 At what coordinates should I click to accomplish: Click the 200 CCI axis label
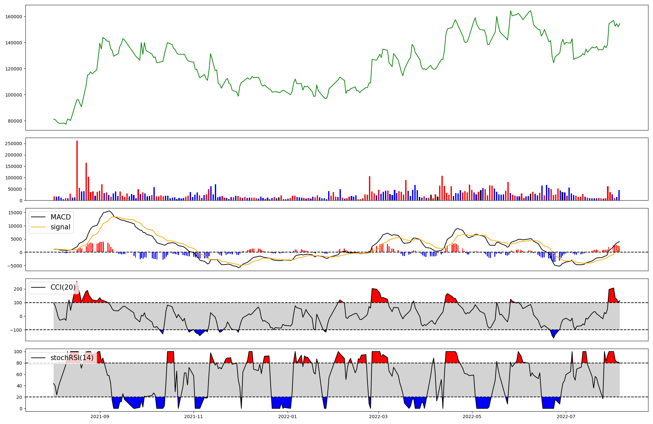(x=18, y=289)
